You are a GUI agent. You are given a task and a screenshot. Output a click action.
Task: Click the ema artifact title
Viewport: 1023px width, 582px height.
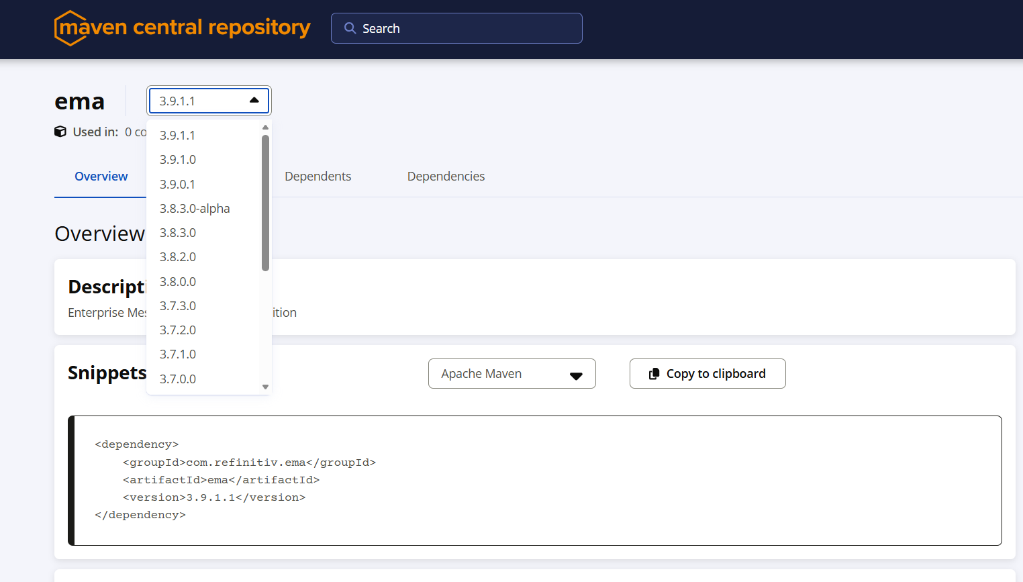coord(80,101)
